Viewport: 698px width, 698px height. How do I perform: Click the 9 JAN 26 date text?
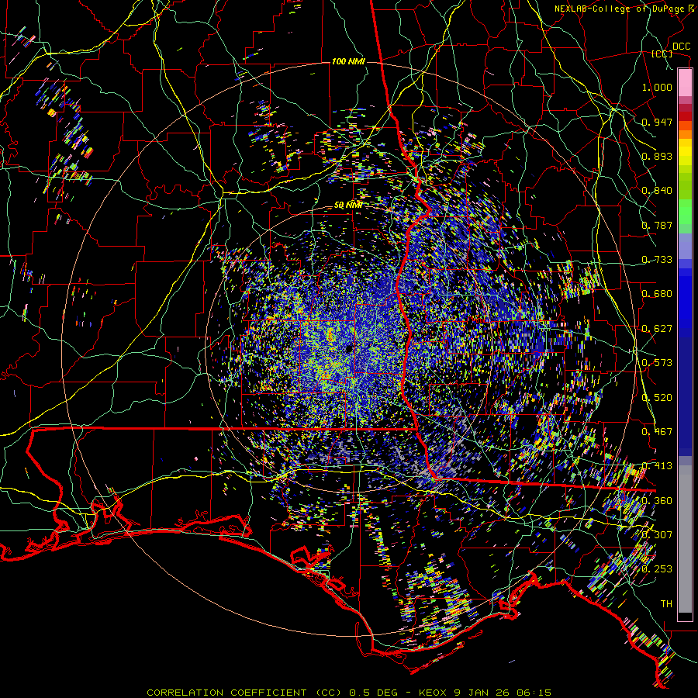coord(482,693)
